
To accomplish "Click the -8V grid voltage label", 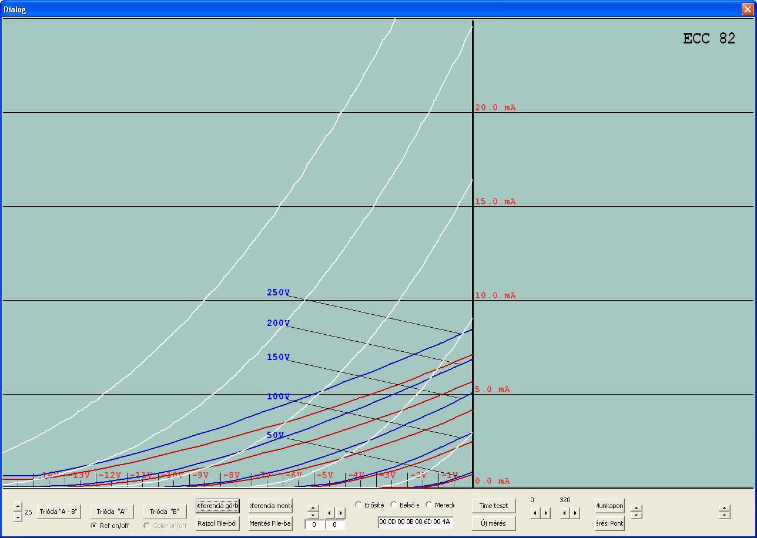I will pyautogui.click(x=232, y=475).
